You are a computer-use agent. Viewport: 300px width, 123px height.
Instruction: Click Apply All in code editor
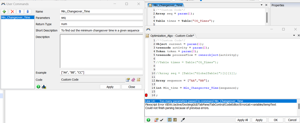pyautogui.click(x=243, y=120)
